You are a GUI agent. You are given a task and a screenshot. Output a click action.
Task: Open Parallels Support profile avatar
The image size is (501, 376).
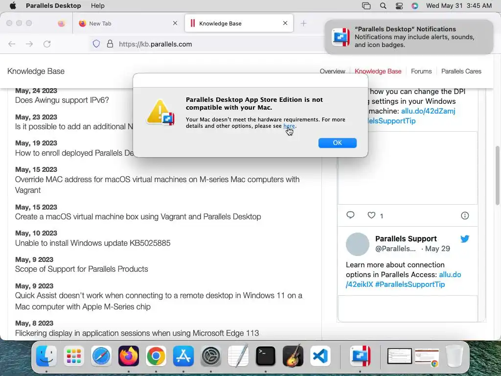358,244
